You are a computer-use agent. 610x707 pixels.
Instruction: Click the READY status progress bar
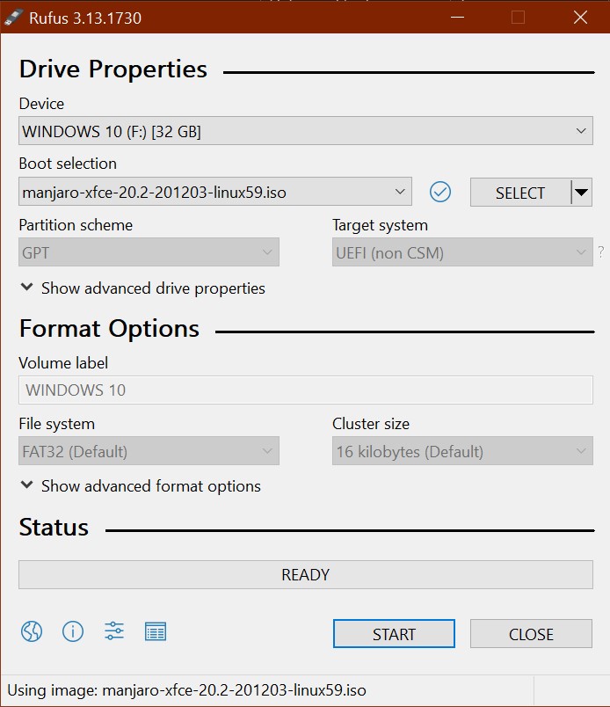coord(306,574)
